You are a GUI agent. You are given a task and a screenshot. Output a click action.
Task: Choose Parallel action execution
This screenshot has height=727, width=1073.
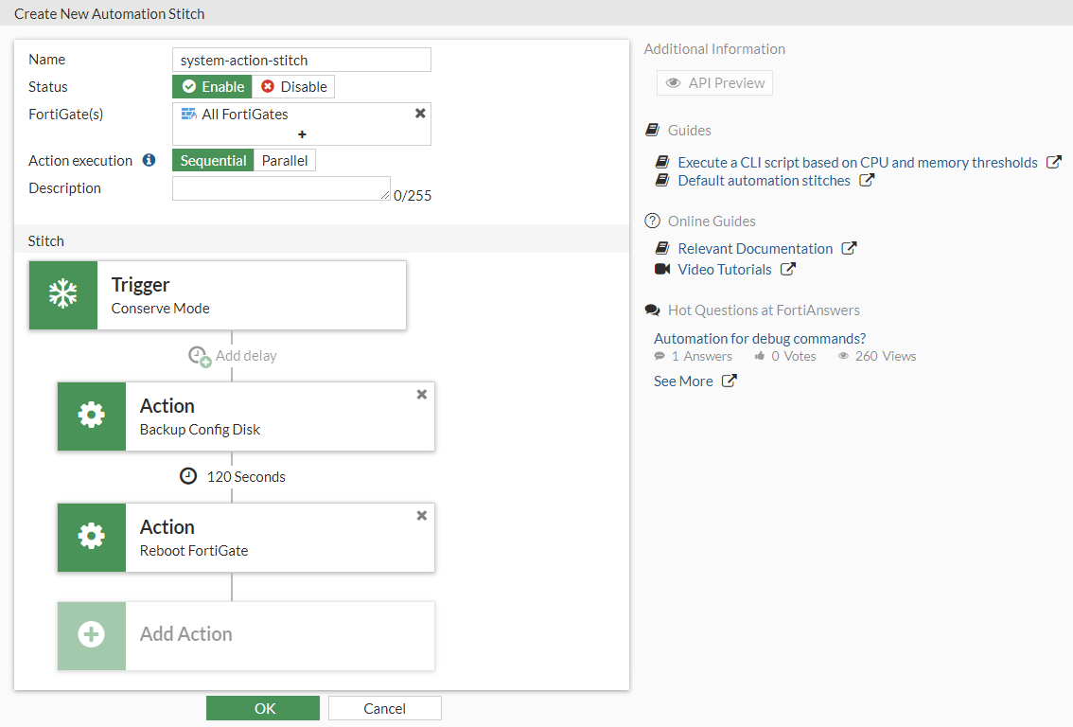[285, 161]
